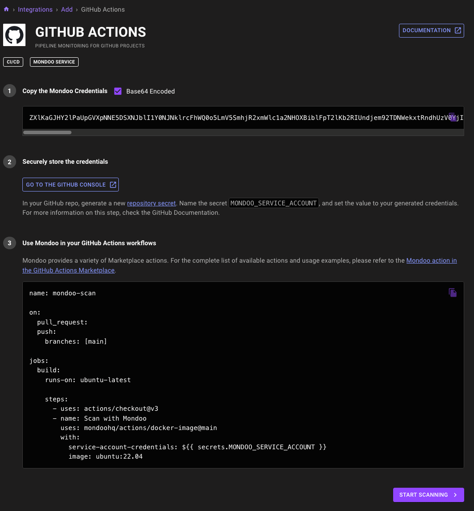Click the step 3 numbered circle icon
The height and width of the screenshot is (511, 474).
click(9, 243)
